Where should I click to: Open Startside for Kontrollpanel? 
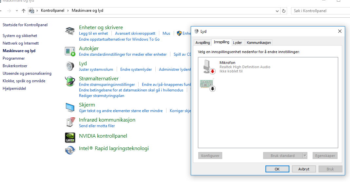click(x=25, y=25)
